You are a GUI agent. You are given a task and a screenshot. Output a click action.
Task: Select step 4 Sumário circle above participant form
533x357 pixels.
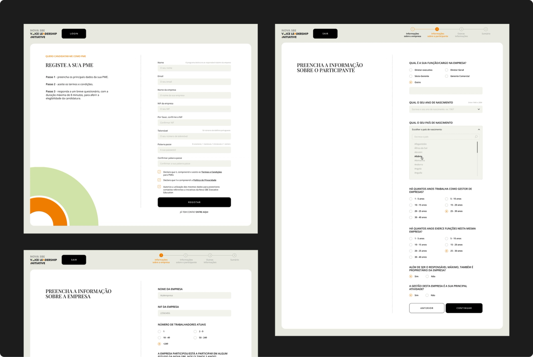[x=486, y=29]
